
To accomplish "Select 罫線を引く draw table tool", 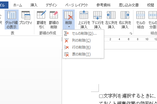I will (42, 20).
